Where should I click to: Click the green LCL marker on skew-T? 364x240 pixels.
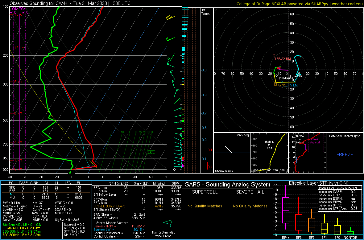(x=151, y=152)
